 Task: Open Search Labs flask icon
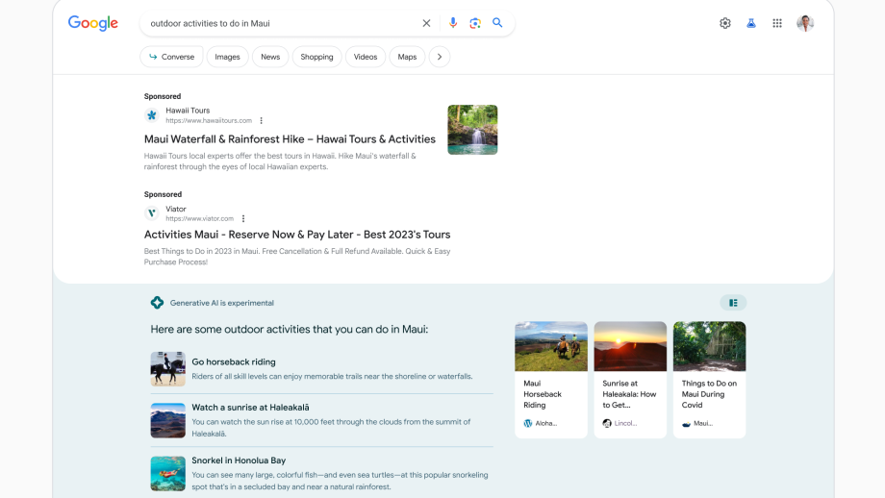pyautogui.click(x=751, y=23)
